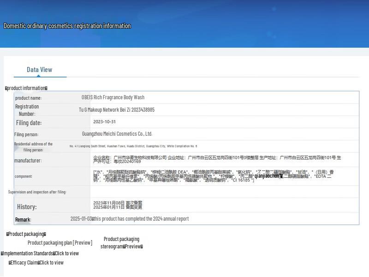Click the registration number ending in 2023438985
This screenshot has width=369, height=277.
point(117,110)
